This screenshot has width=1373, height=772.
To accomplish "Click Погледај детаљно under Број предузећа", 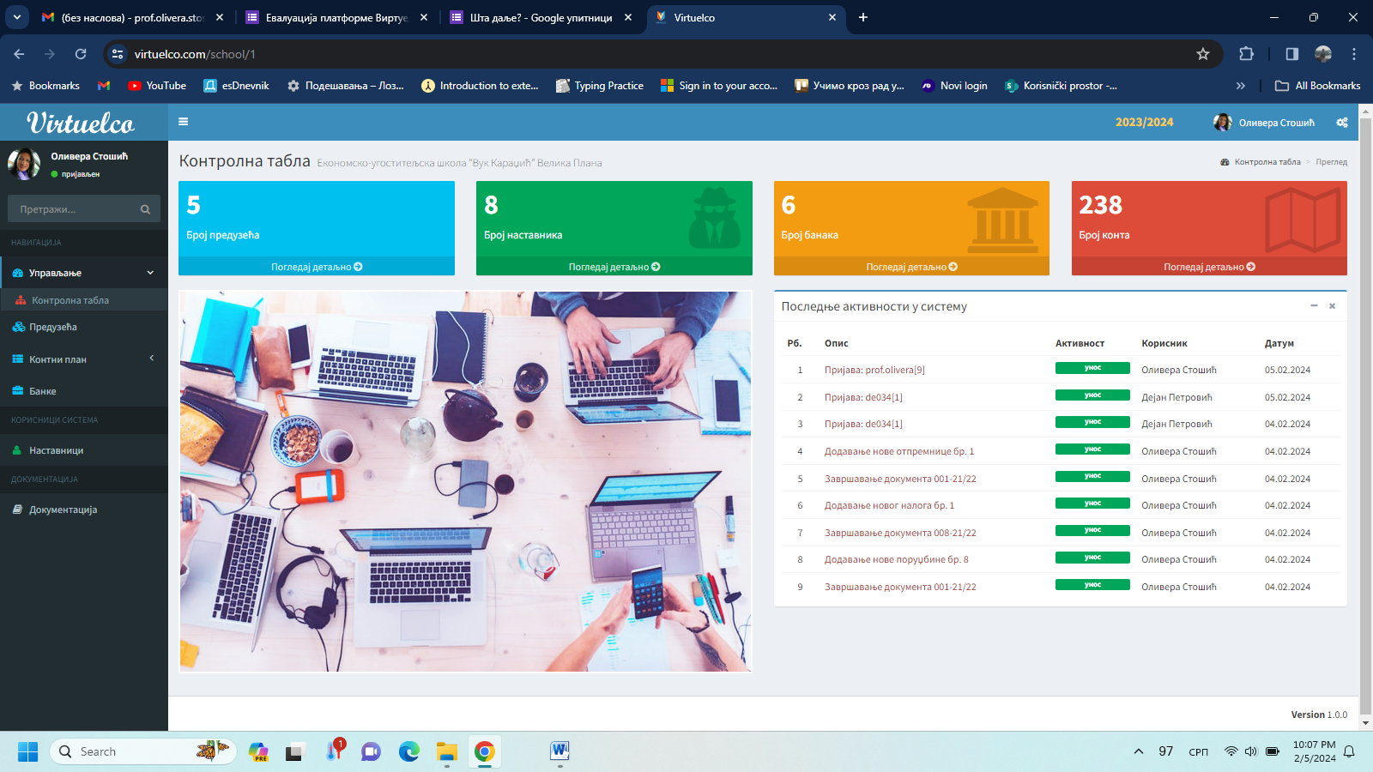I will 317,267.
